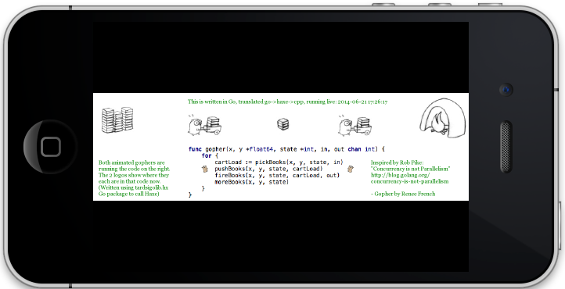This screenshot has width=565, height=289.
Task: Click the right gopher pushing cart
Action: pyautogui.click(x=354, y=125)
